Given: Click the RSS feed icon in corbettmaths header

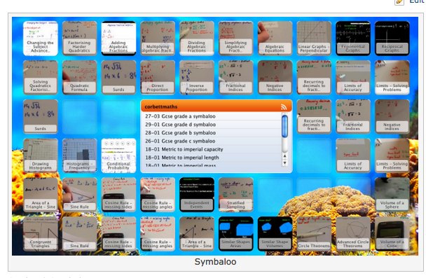Looking at the screenshot, I should click(284, 107).
